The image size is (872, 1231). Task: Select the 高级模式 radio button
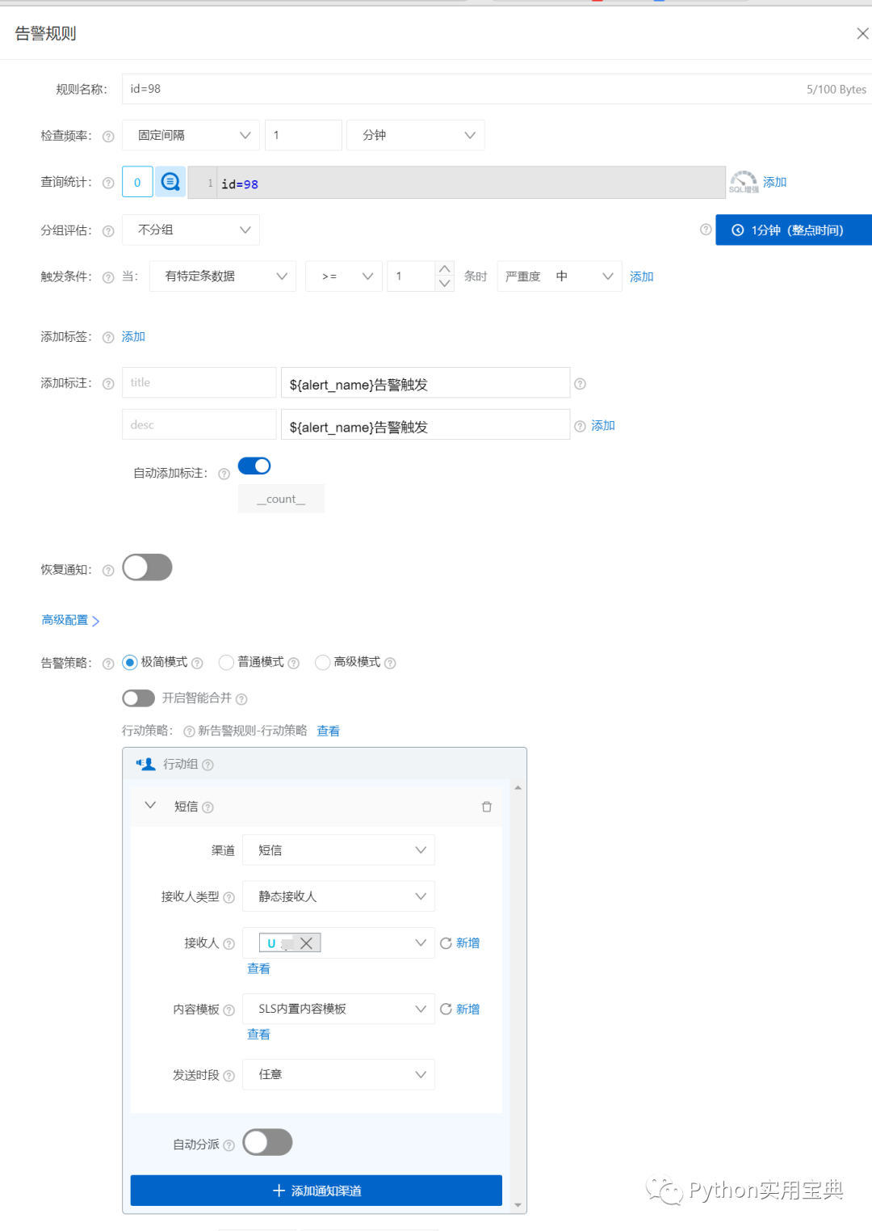coord(322,663)
